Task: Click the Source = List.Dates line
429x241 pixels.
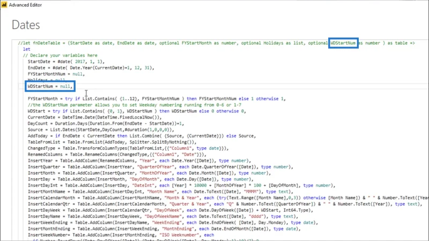Action: tap(101, 130)
